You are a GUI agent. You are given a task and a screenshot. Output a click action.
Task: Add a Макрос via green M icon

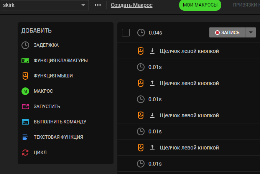25,91
